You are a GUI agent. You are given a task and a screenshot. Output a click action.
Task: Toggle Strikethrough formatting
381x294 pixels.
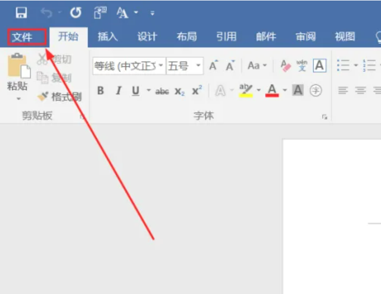pyautogui.click(x=162, y=91)
